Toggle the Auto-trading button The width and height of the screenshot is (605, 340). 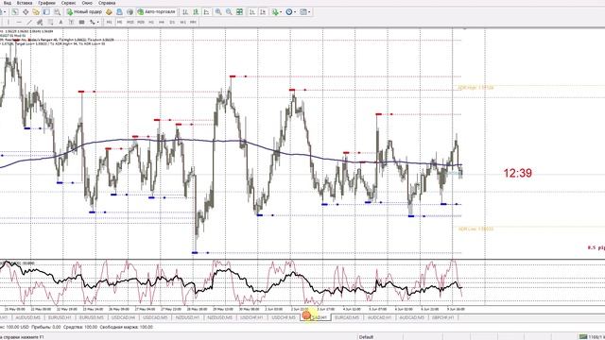coord(157,12)
